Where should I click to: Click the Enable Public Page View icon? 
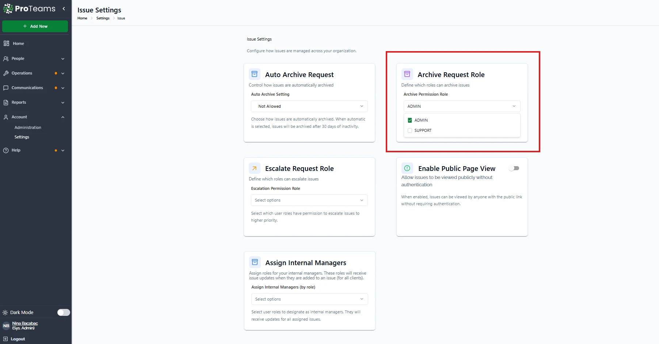click(407, 168)
